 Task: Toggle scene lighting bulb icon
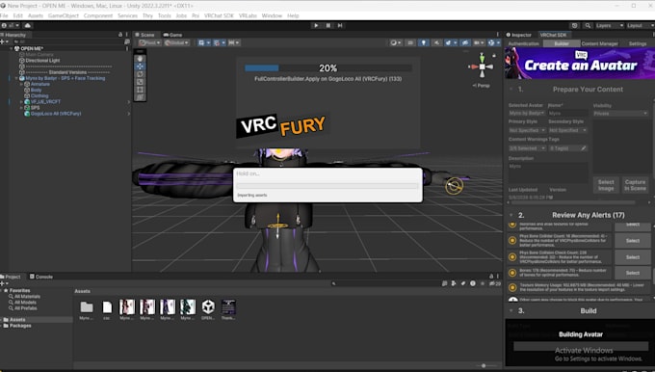[x=424, y=42]
